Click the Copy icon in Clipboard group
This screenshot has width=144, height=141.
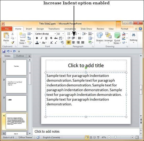[12, 38]
